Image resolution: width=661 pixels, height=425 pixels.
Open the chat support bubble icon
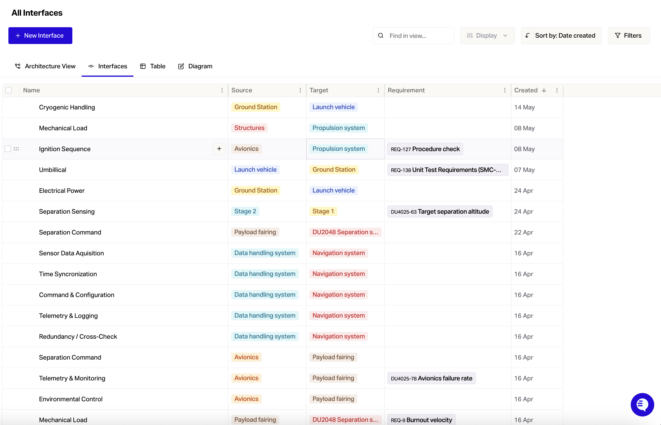tap(642, 404)
